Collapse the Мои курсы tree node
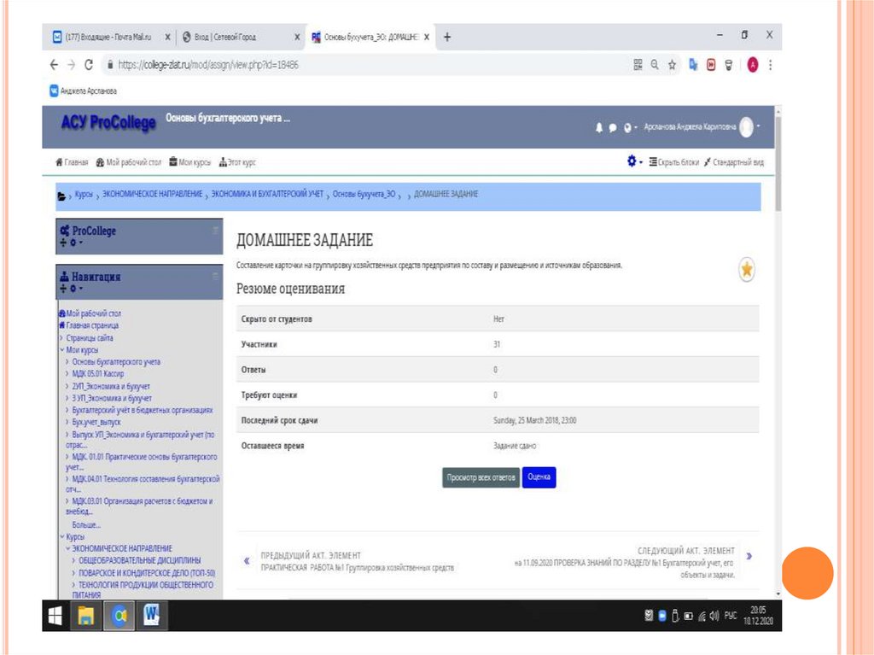Image resolution: width=874 pixels, height=655 pixels. tap(61, 350)
